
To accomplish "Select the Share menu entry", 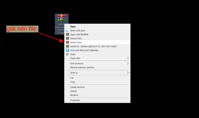I will (97, 54).
